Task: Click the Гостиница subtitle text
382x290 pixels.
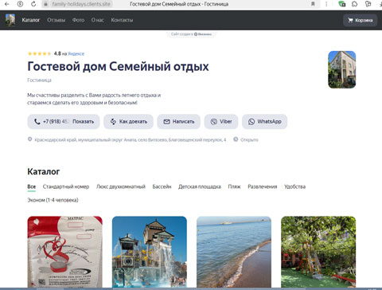Action: click(x=39, y=80)
